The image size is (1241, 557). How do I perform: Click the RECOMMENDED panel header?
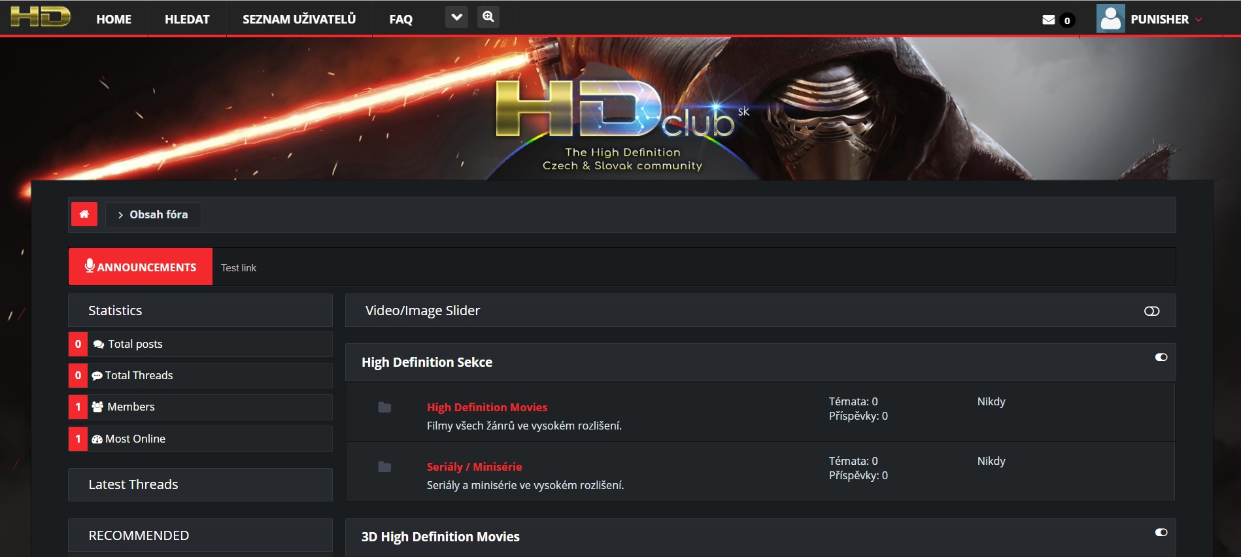pyautogui.click(x=201, y=535)
